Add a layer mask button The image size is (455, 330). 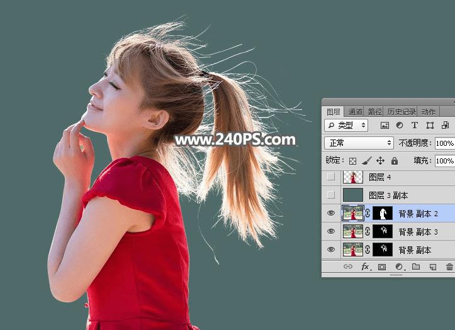pyautogui.click(x=382, y=267)
